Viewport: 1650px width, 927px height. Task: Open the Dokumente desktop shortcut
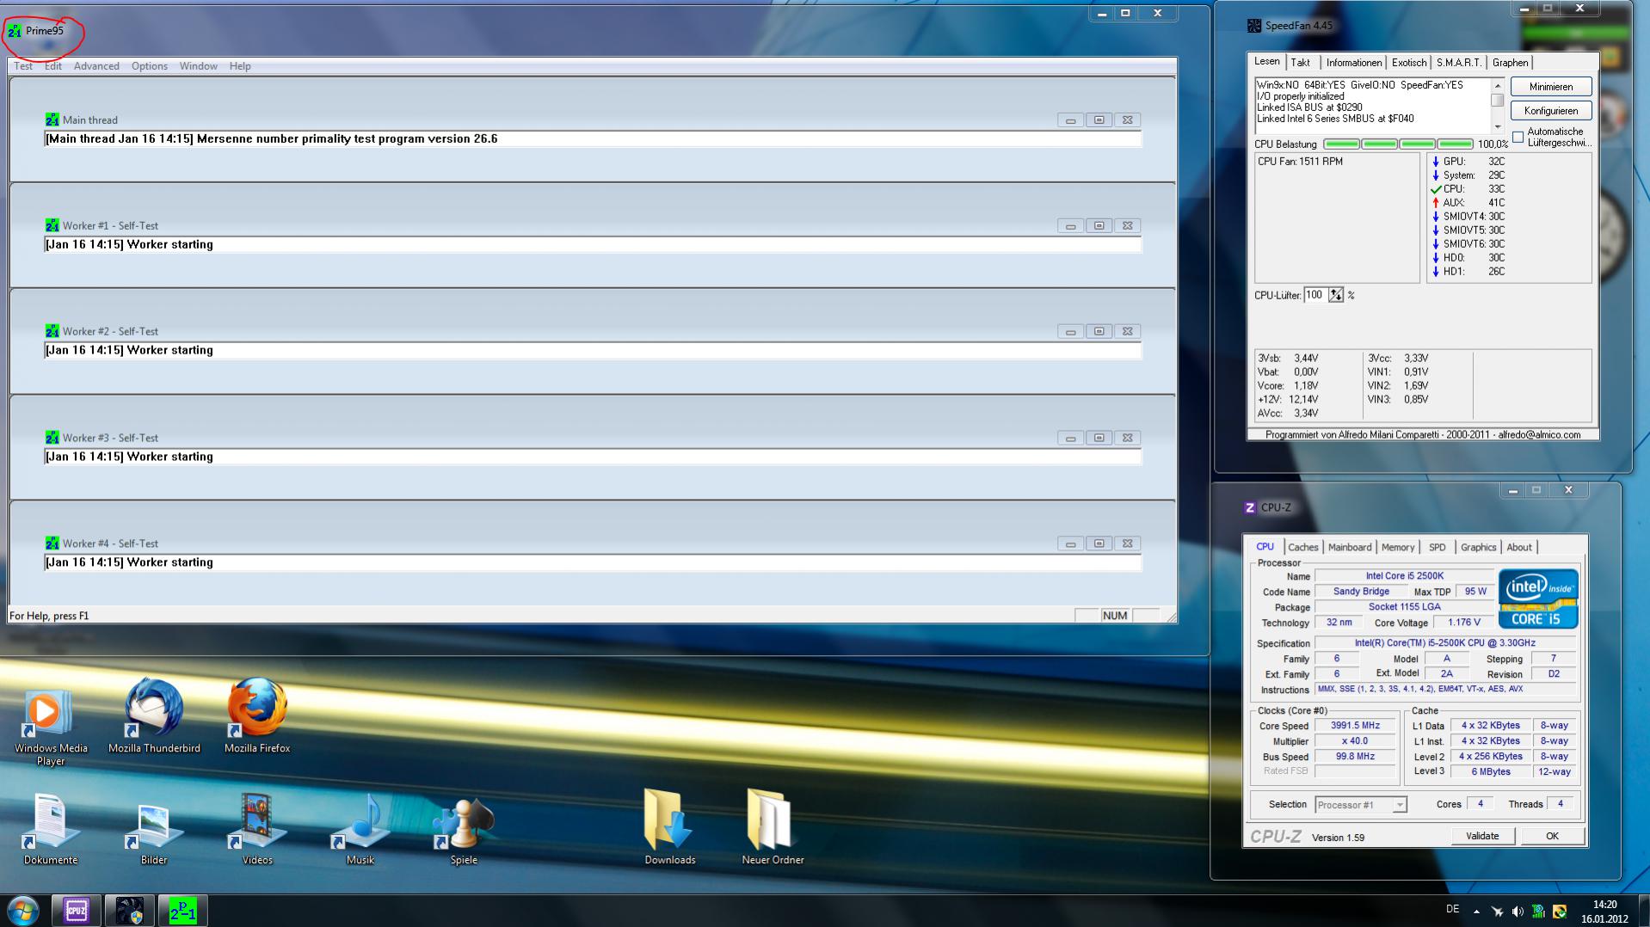pyautogui.click(x=51, y=830)
